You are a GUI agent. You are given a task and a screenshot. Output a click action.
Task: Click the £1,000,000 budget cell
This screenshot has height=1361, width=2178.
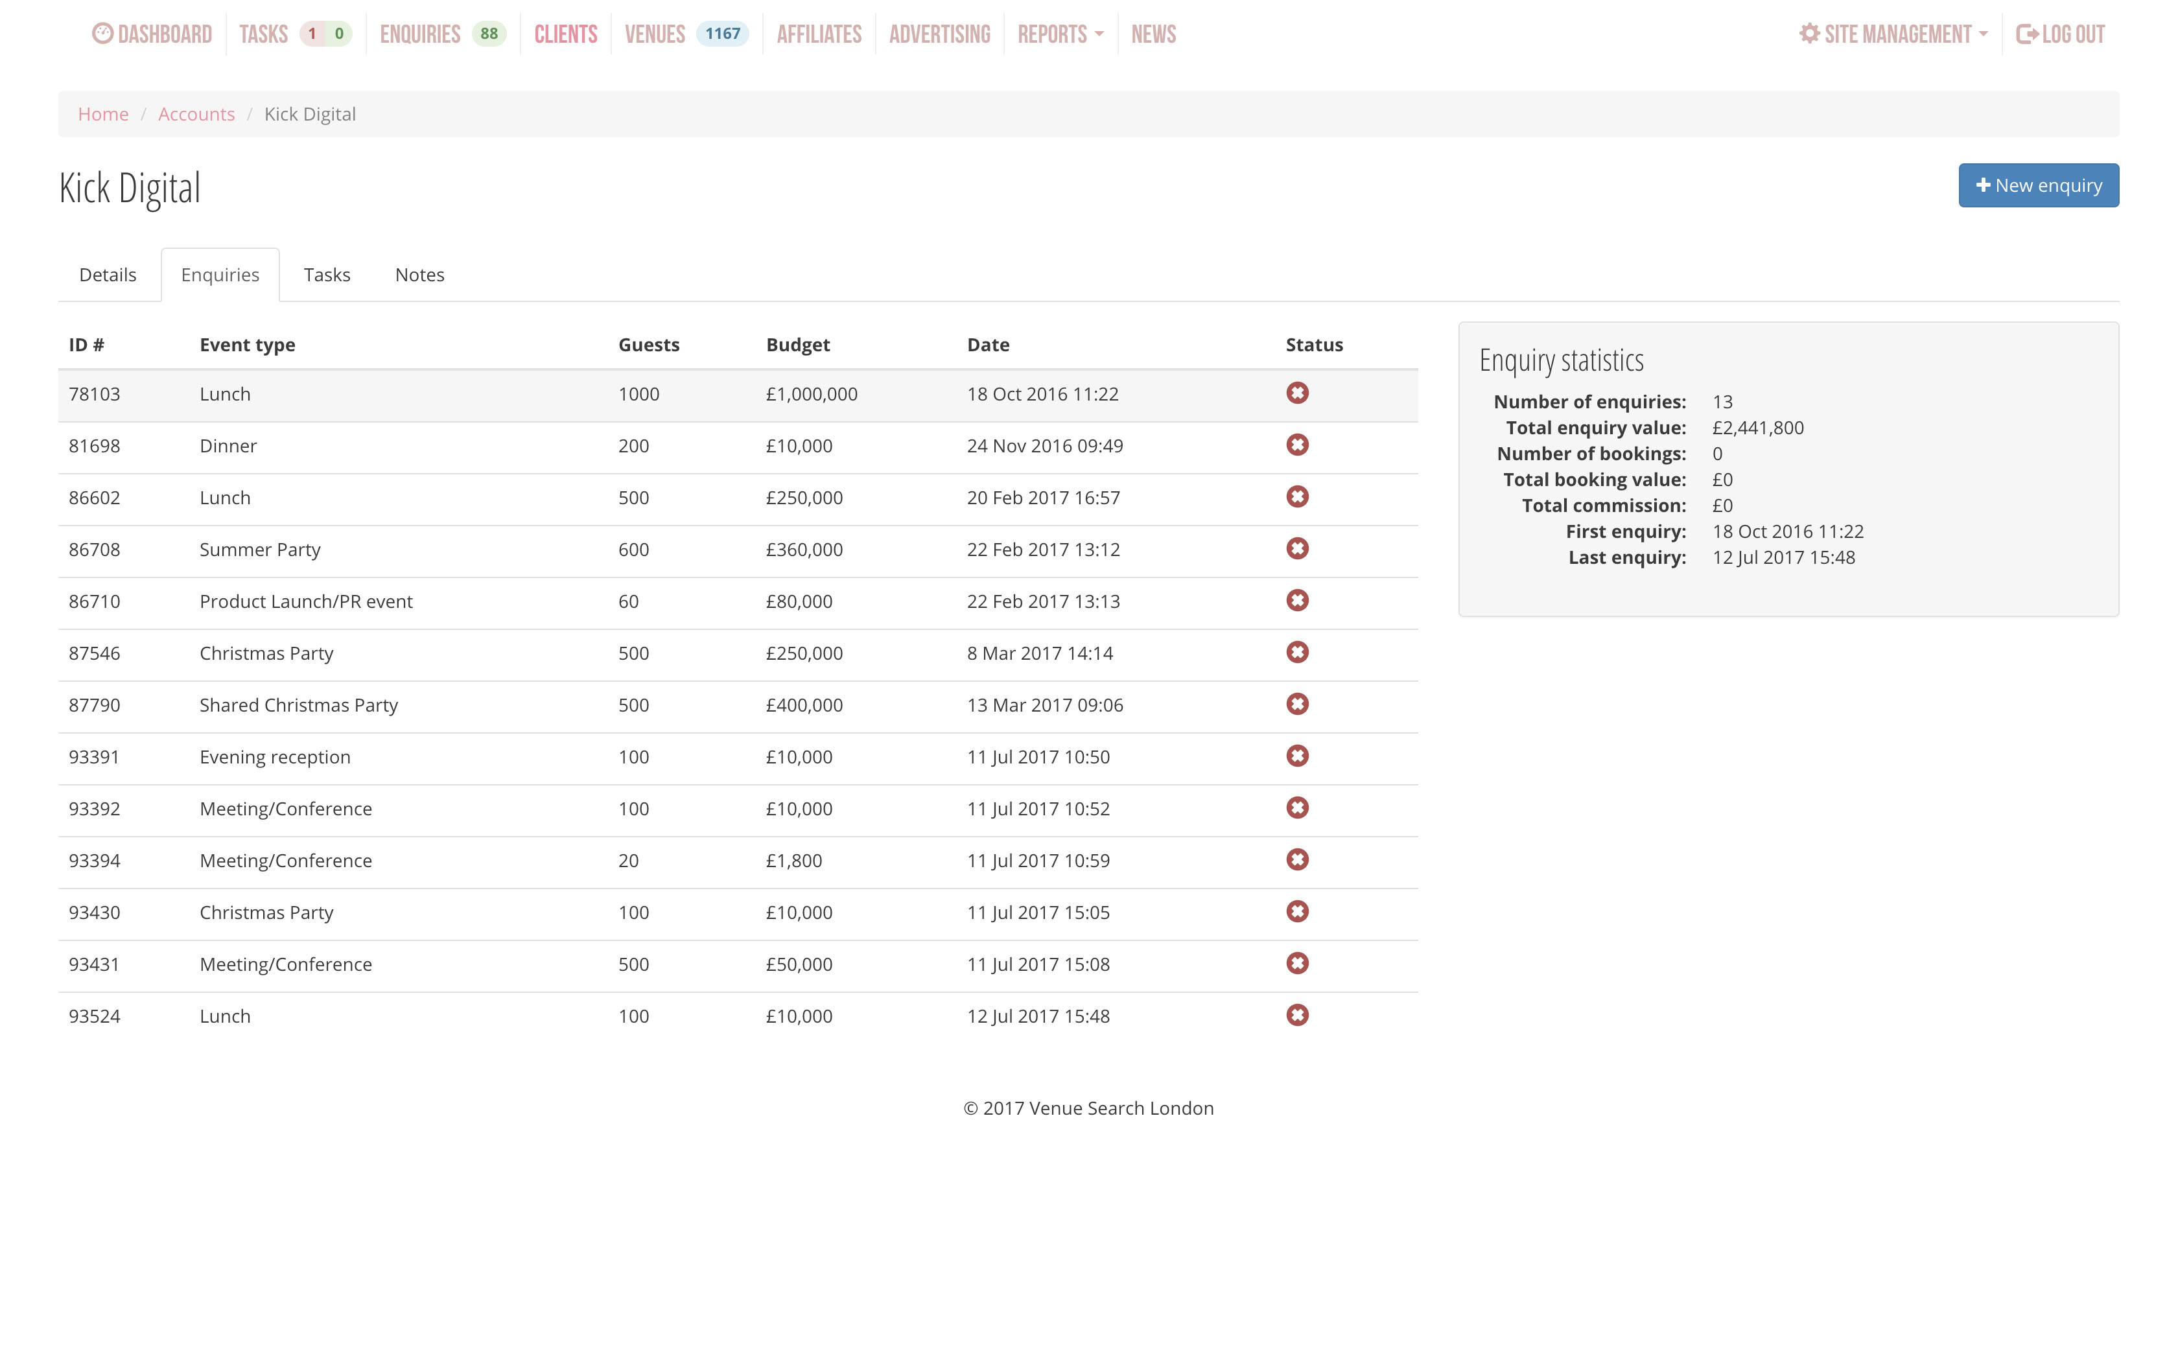812,394
